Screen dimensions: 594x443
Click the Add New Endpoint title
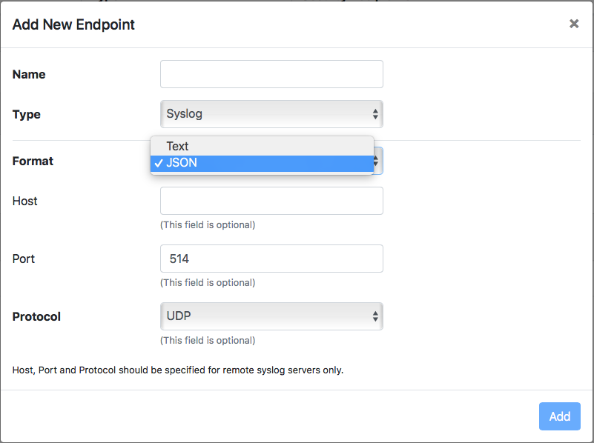click(x=73, y=24)
